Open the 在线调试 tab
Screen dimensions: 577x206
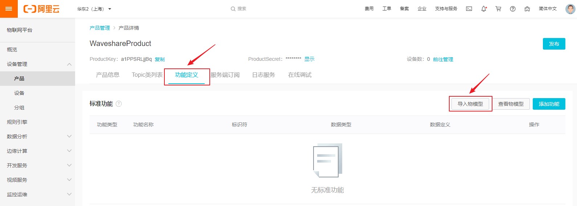[x=300, y=75]
